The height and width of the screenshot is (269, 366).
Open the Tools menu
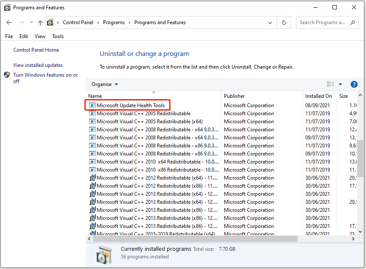(x=58, y=36)
